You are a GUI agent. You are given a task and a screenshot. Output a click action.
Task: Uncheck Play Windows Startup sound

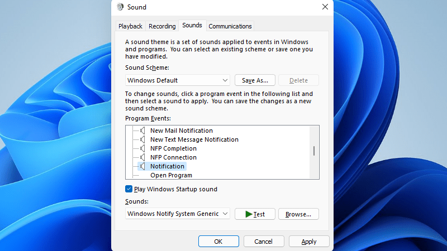[x=129, y=189]
